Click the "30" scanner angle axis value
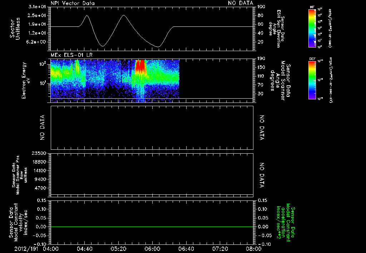 pos(260,94)
